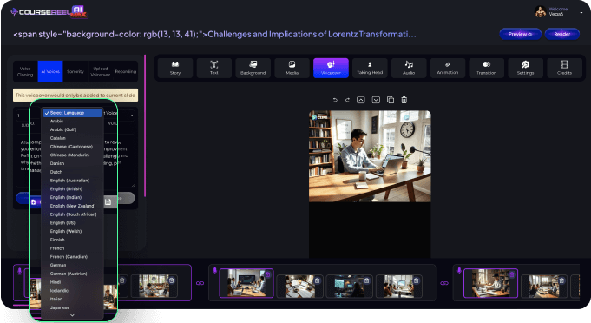The height and width of the screenshot is (323, 591).
Task: Click the CourseReel AI logo
Action: tap(49, 12)
